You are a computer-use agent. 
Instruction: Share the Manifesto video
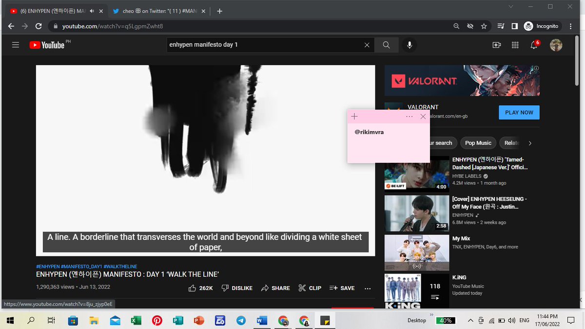pos(275,288)
